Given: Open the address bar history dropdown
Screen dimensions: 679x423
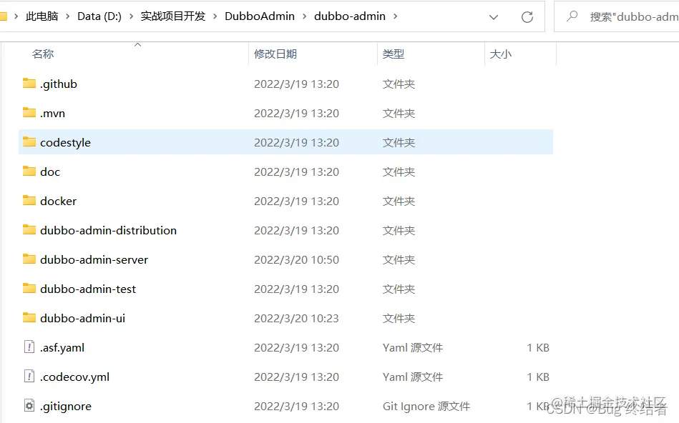Looking at the screenshot, I should [494, 17].
